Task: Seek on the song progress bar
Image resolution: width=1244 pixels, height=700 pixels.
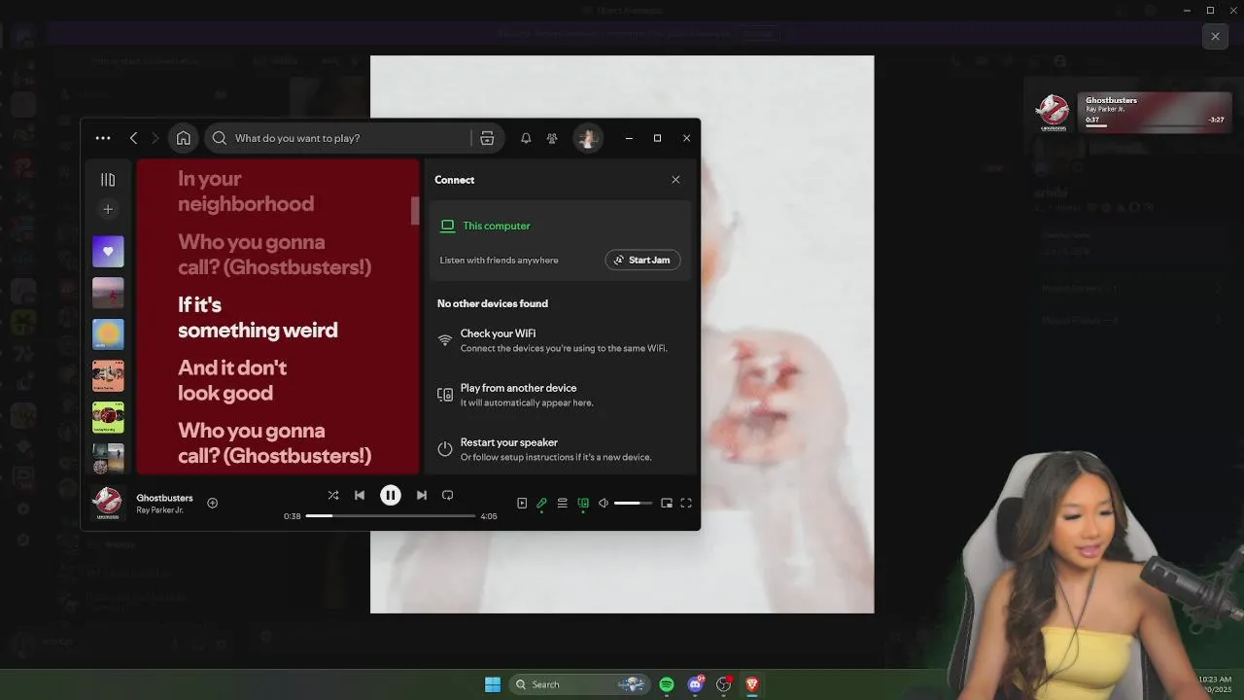Action: tap(391, 516)
